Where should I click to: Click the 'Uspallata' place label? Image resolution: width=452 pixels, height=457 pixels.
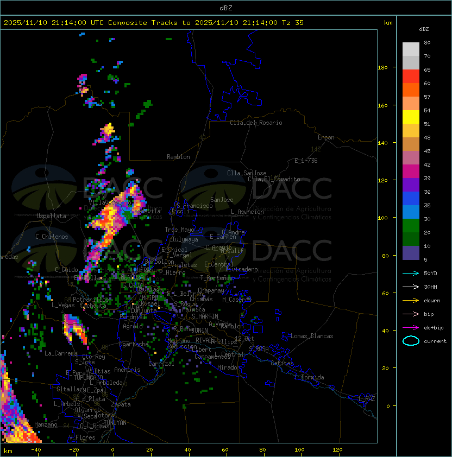coord(51,216)
